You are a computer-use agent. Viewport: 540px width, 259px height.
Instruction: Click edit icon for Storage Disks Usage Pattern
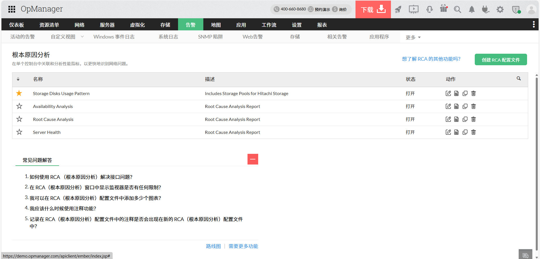[448, 93]
